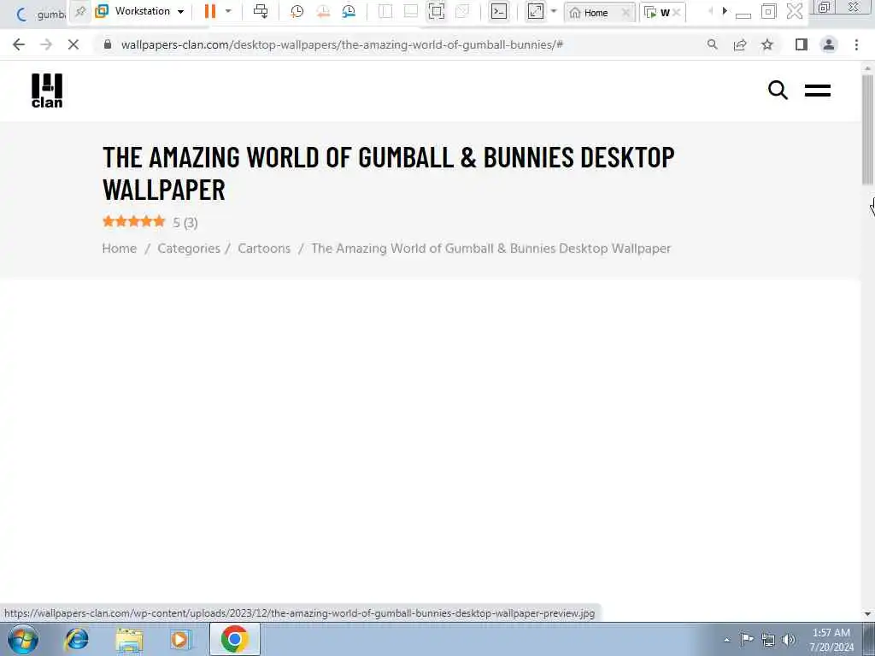Switch to unity mode icon
Viewport: 875px width, 656px height.
(462, 11)
